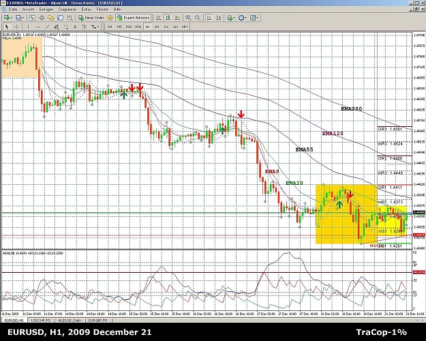The image size is (426, 341).
Task: Select the text label tool
Action: 85,27
